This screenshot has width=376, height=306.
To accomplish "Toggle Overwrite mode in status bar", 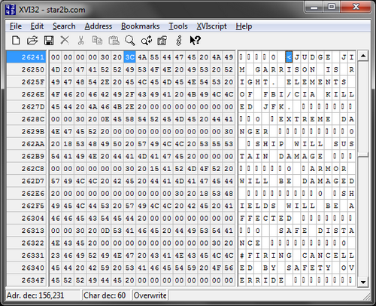I will [x=150, y=295].
